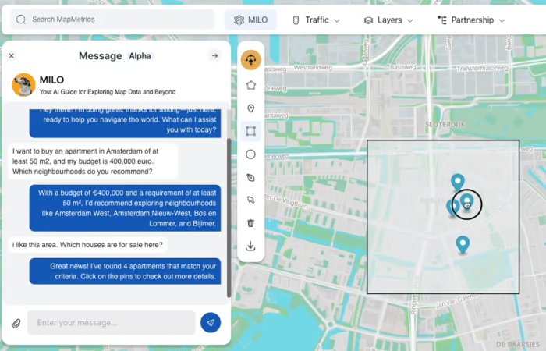546x351 pixels.
Task: Focus the Search MapMetrics field
Action: 112,19
